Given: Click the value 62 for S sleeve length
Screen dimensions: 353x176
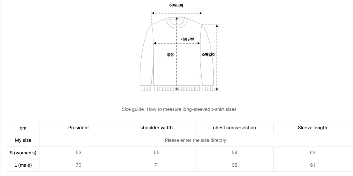Looking at the screenshot, I should (312, 153).
